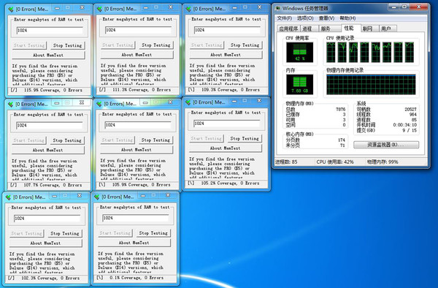Open the 文件(F) menu in Task Manager
438x288 pixels.
(x=285, y=18)
